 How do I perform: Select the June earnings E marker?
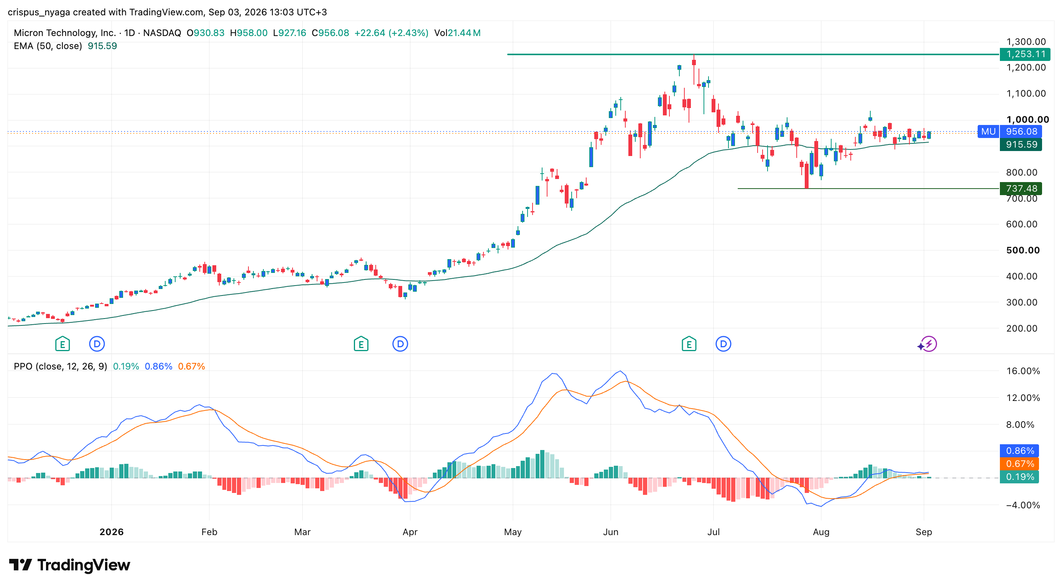coord(689,344)
